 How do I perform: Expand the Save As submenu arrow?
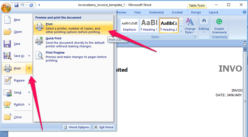click(29, 56)
